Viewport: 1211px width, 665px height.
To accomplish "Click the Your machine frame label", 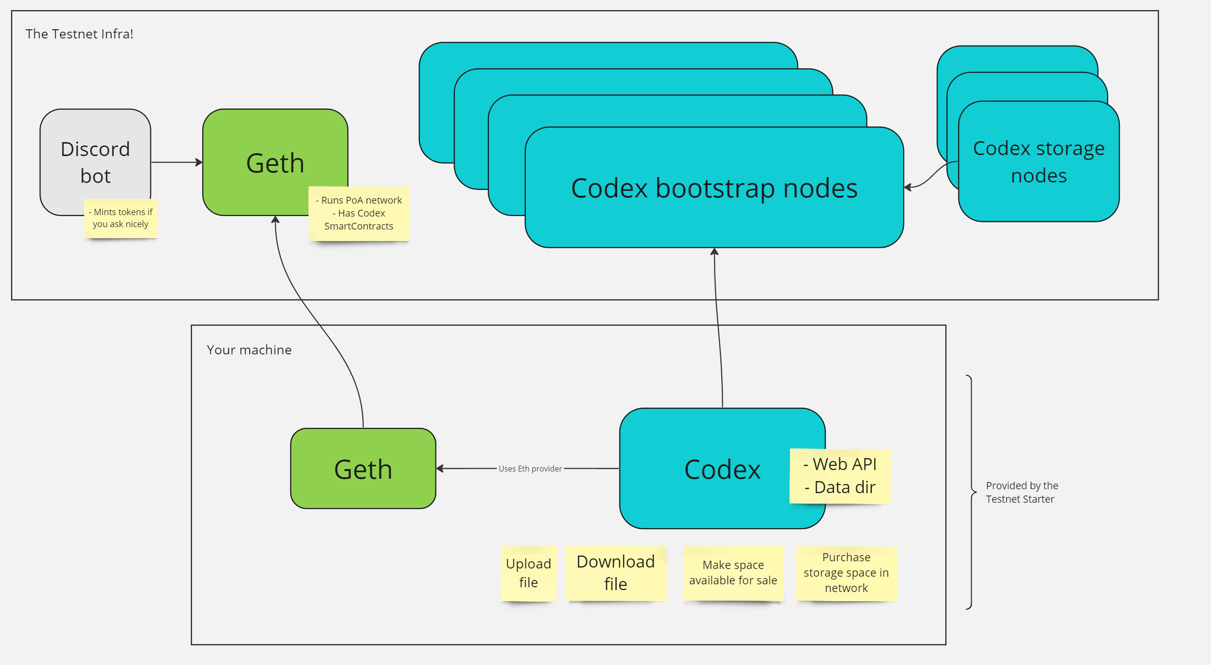I will click(x=249, y=350).
